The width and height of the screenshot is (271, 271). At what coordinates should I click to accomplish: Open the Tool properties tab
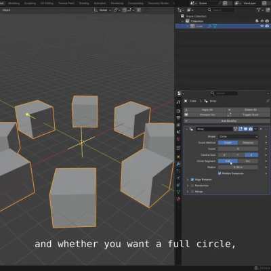pyautogui.click(x=178, y=102)
